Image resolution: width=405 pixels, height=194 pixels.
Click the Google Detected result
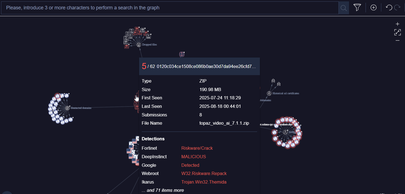[x=190, y=165]
